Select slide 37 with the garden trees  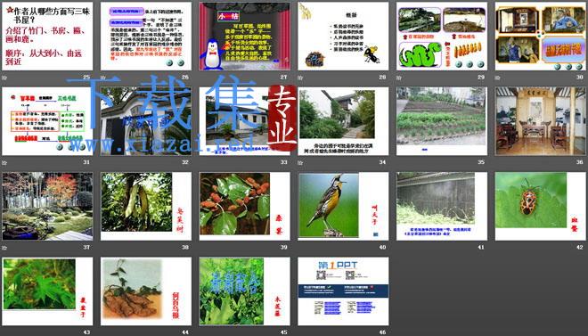[x=47, y=206]
